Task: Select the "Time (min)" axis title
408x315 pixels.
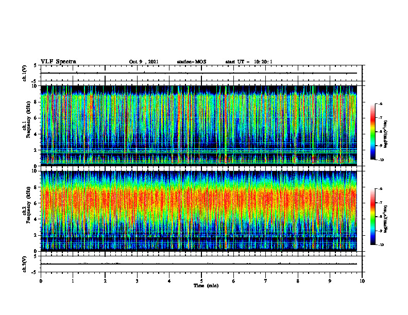Action: [x=206, y=286]
